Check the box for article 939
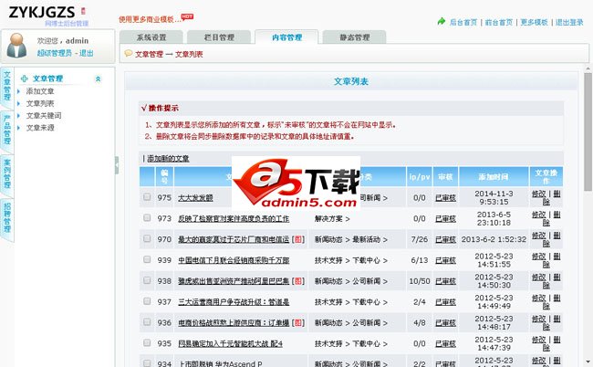593x367 pixels. click(x=147, y=259)
